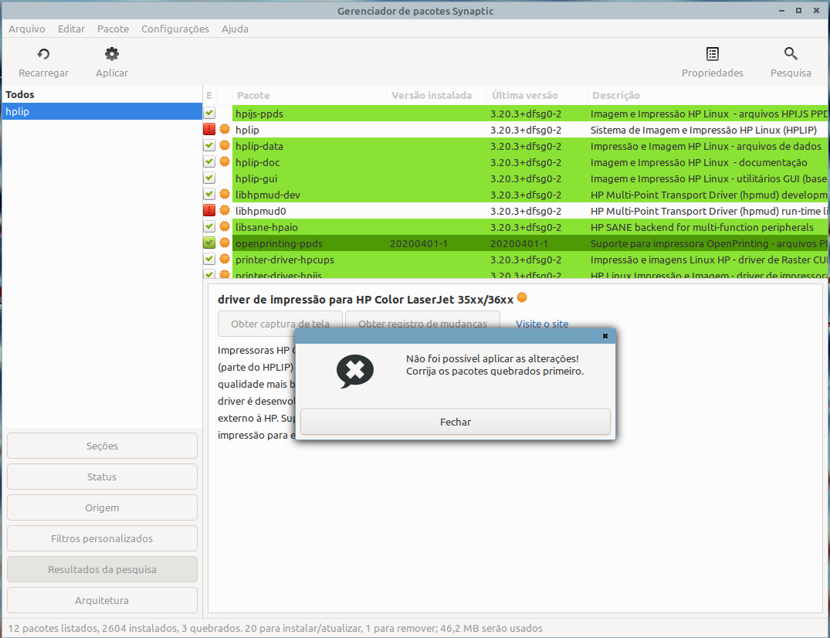Open the Configurações menu
This screenshot has width=830, height=638.
(175, 29)
